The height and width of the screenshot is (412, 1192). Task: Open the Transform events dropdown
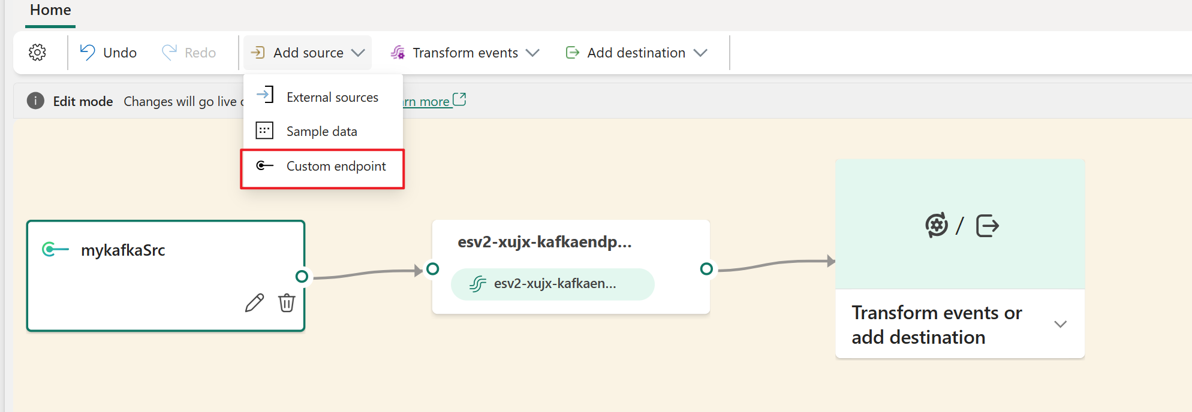click(x=465, y=53)
